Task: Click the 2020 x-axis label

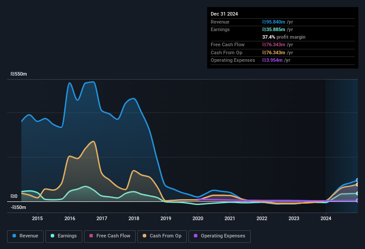Action: click(198, 218)
